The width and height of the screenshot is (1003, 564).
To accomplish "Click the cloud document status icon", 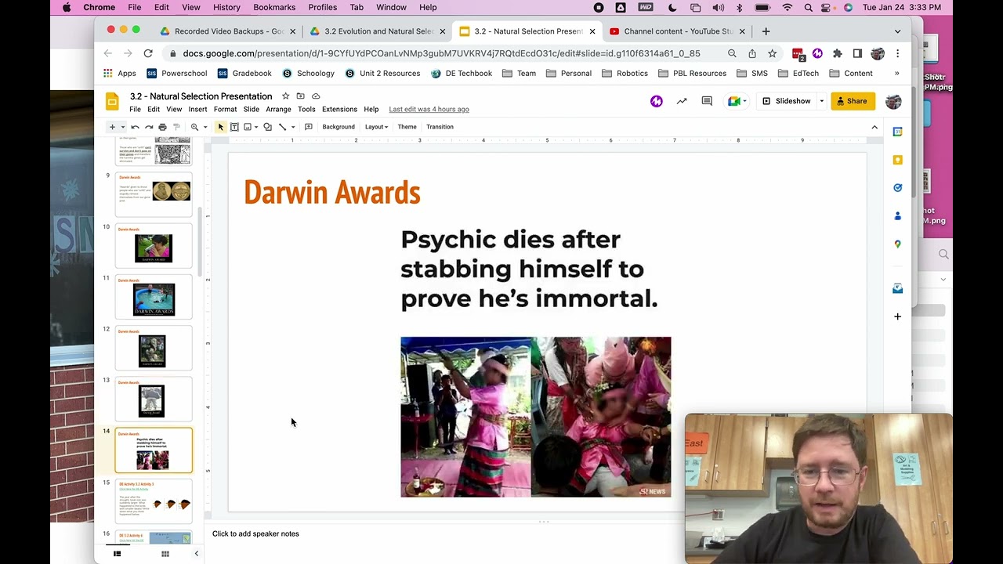I will point(316,96).
